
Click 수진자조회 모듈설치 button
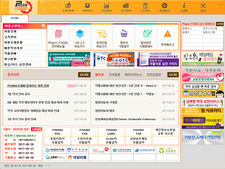(85, 141)
